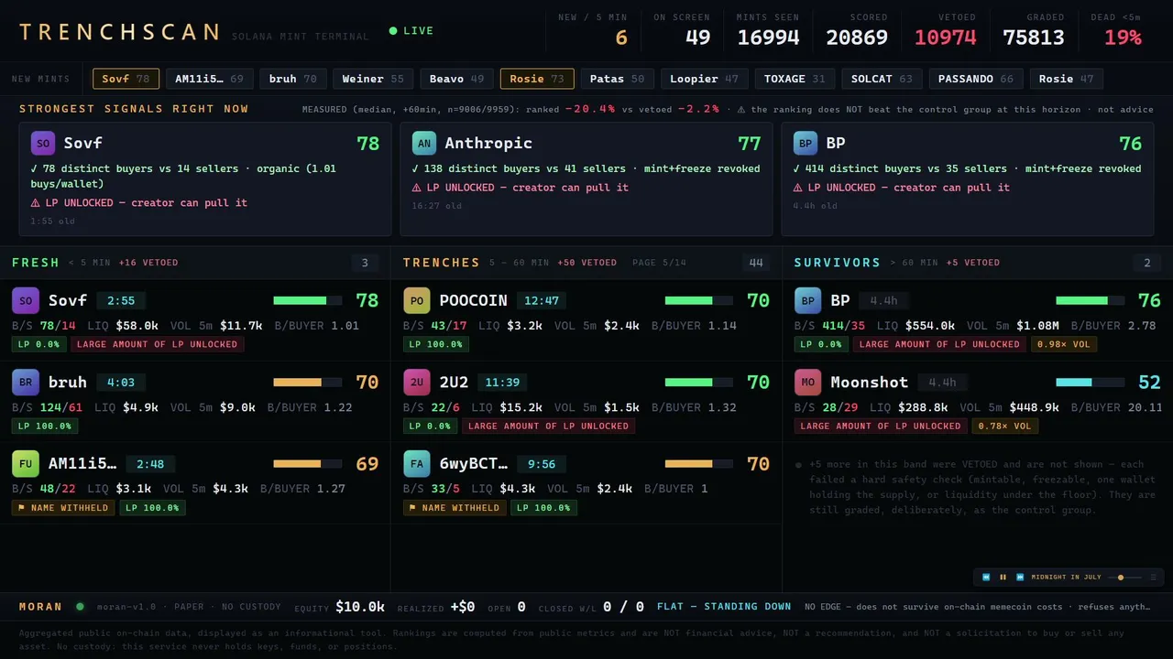This screenshot has width=1173, height=659.
Task: Click the 2U avatar next to 2U2
Action: click(x=417, y=382)
